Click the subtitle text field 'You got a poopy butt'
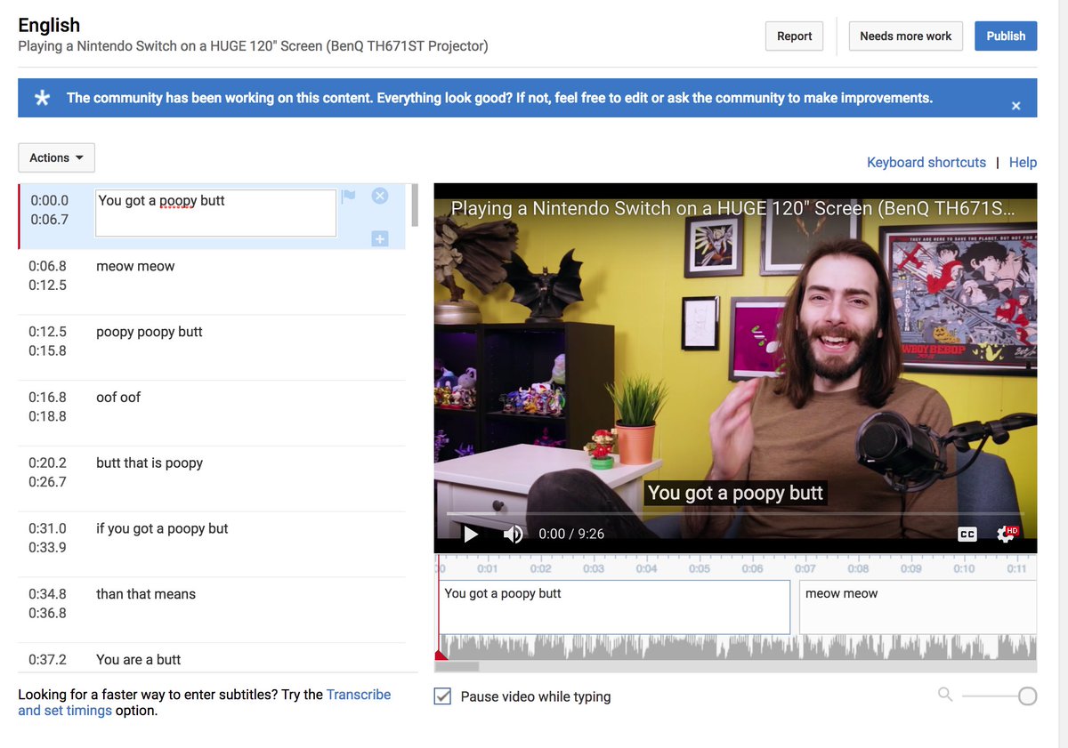The image size is (1068, 748). tap(215, 213)
